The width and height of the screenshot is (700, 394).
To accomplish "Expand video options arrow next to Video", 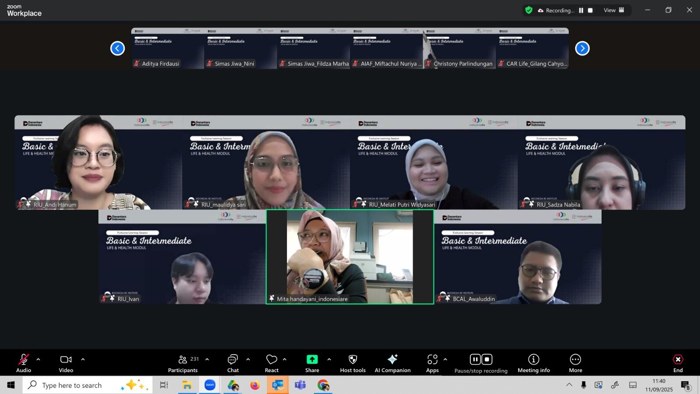I will click(83, 359).
